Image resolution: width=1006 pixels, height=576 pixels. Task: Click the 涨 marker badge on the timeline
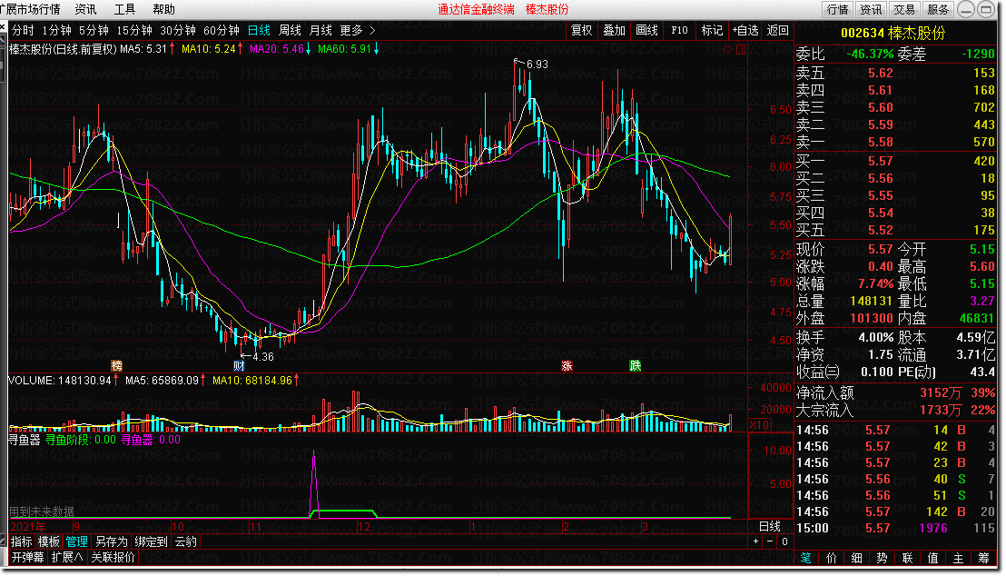pyautogui.click(x=567, y=365)
